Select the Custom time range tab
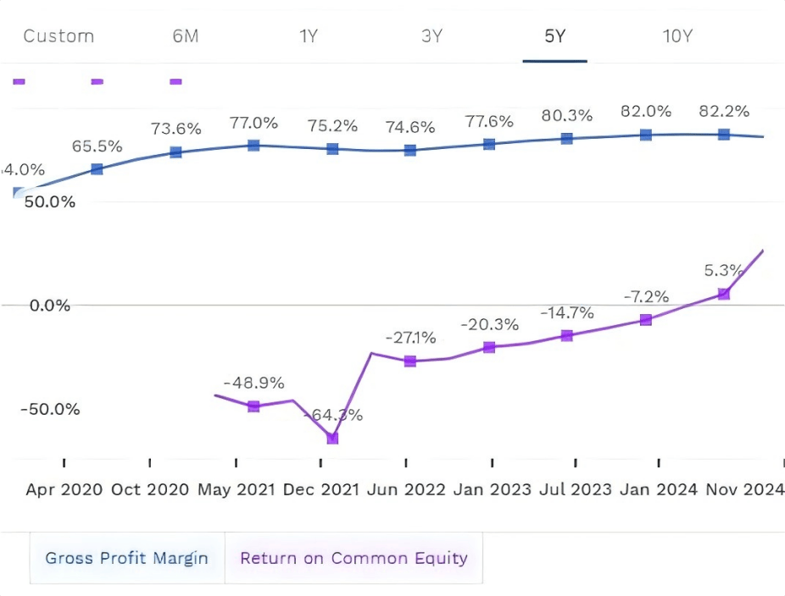 click(x=58, y=36)
